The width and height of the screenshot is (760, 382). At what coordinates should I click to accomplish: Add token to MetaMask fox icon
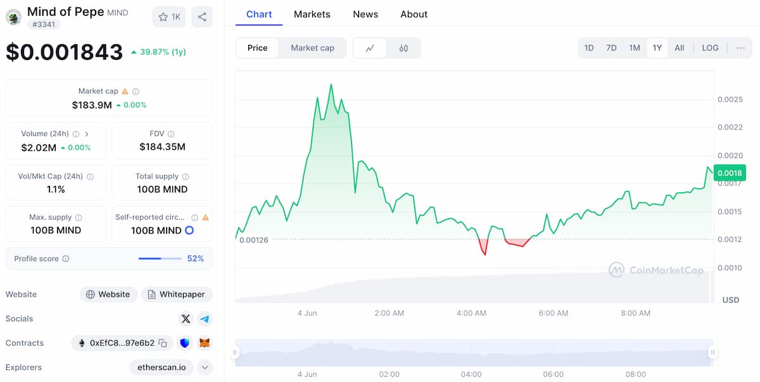[205, 343]
